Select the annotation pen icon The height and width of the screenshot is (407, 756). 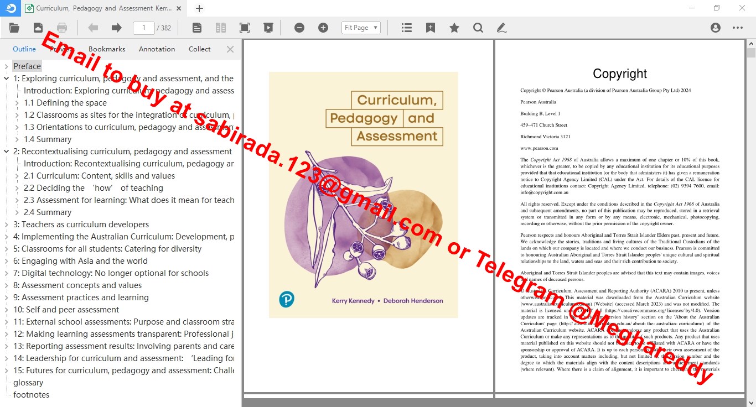click(x=501, y=28)
